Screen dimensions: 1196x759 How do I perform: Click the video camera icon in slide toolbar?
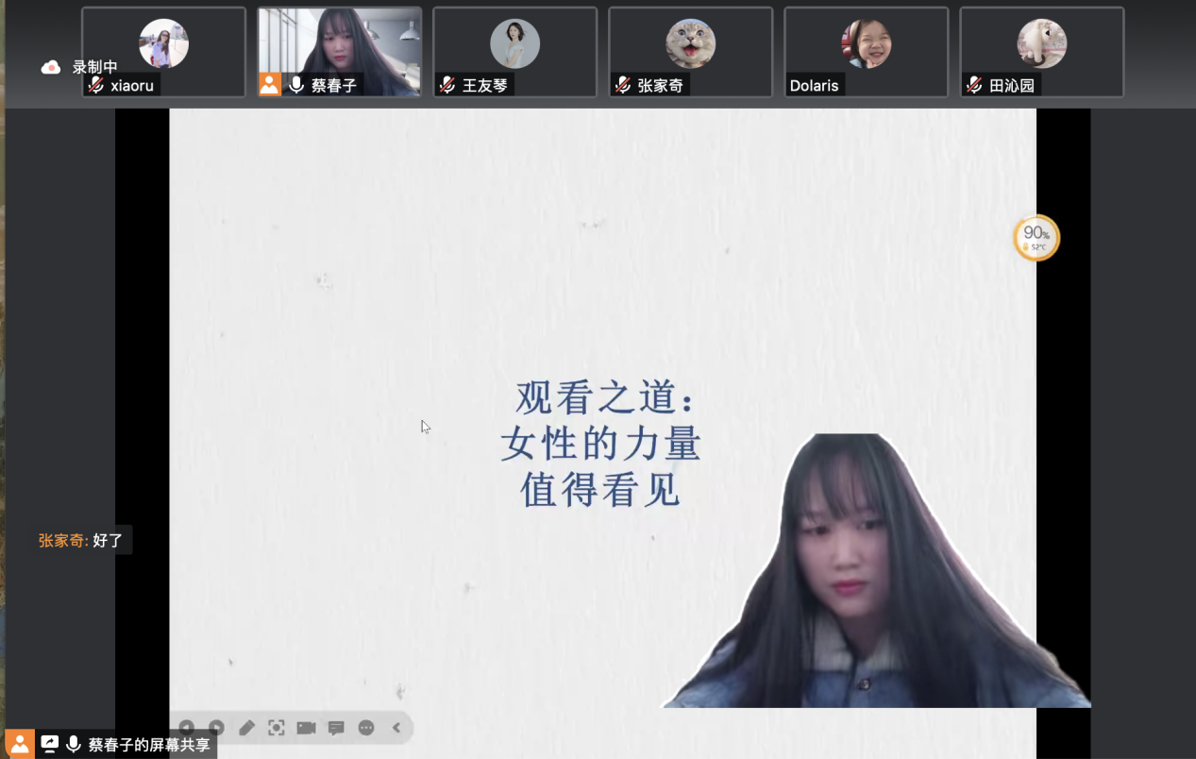306,728
